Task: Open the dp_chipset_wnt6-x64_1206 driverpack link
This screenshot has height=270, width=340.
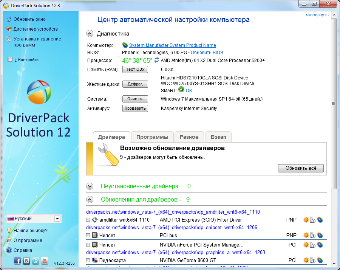Action: (x=172, y=228)
